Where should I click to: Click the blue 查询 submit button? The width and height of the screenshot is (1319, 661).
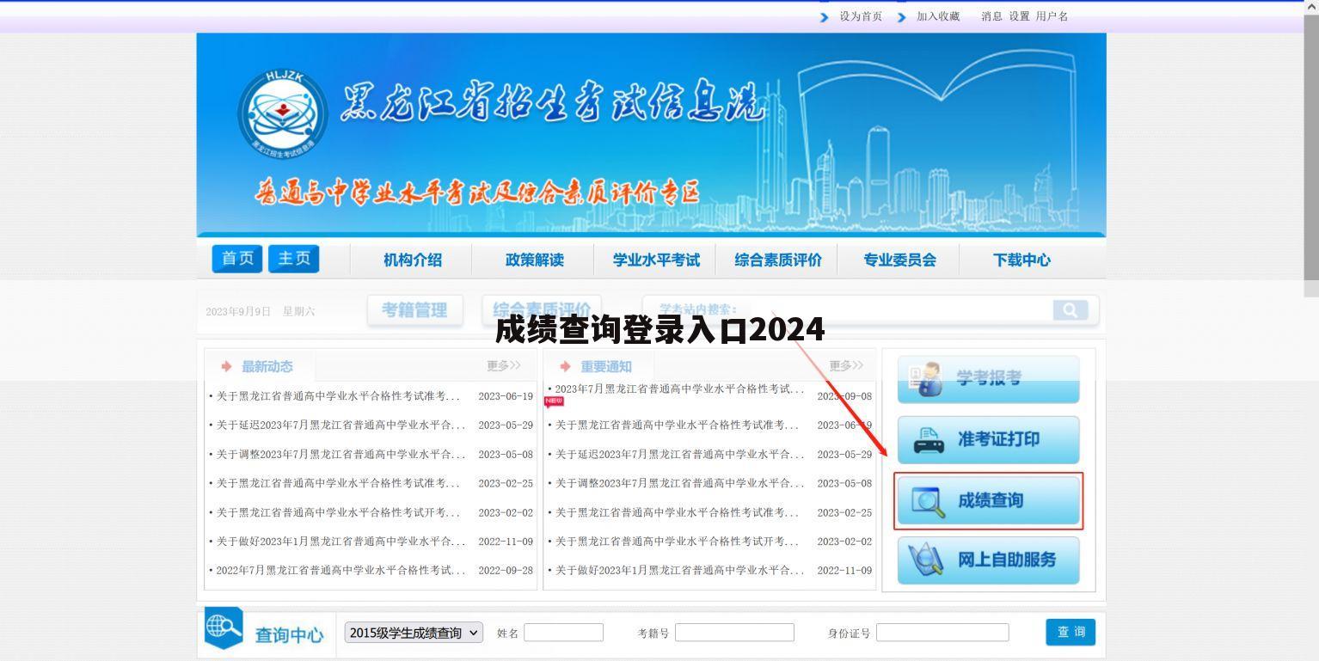1071,632
